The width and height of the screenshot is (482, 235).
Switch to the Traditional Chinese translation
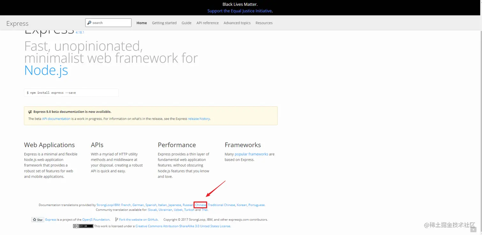(222, 205)
